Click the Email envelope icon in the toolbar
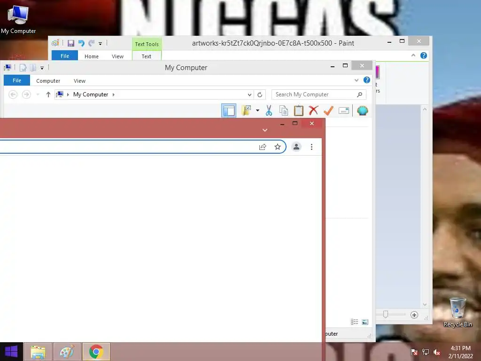 coord(343,110)
